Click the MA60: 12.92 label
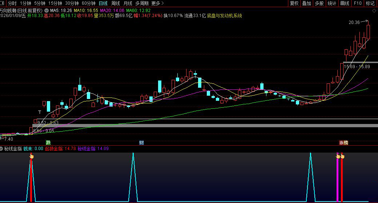The height and width of the screenshot is (203, 378). tap(138, 11)
